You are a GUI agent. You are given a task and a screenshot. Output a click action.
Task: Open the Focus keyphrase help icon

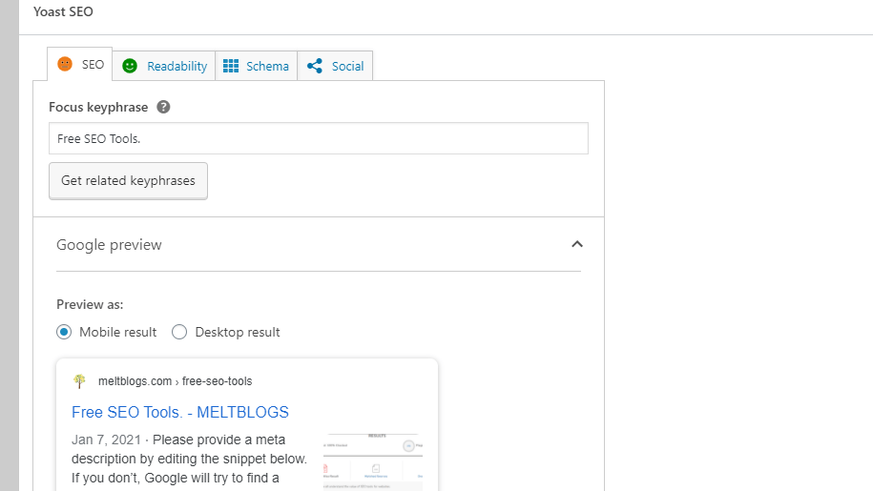coord(163,107)
